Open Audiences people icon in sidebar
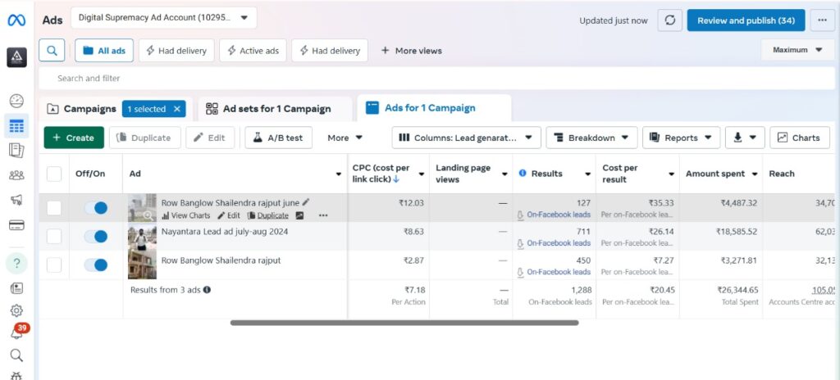This screenshot has width=840, height=380. coord(16,175)
